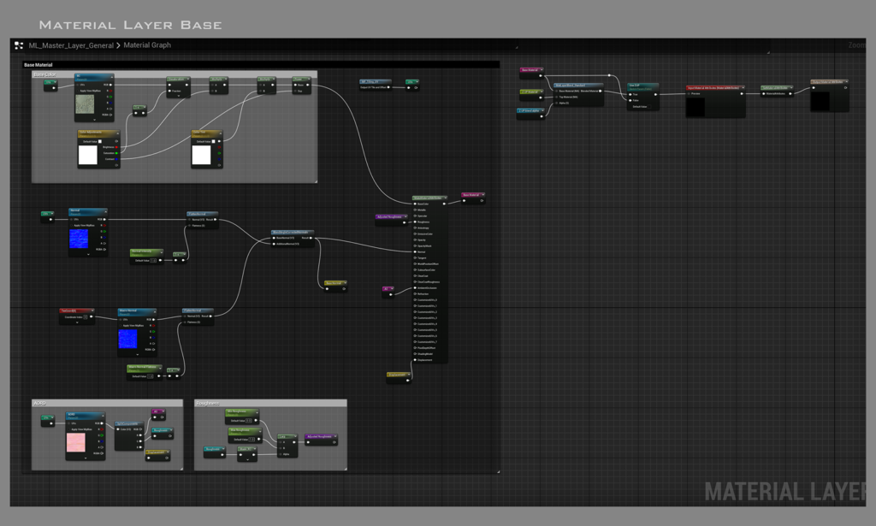Click the graph overview grid icon beside the breadcrumb
The width and height of the screenshot is (876, 526).
pos(18,44)
